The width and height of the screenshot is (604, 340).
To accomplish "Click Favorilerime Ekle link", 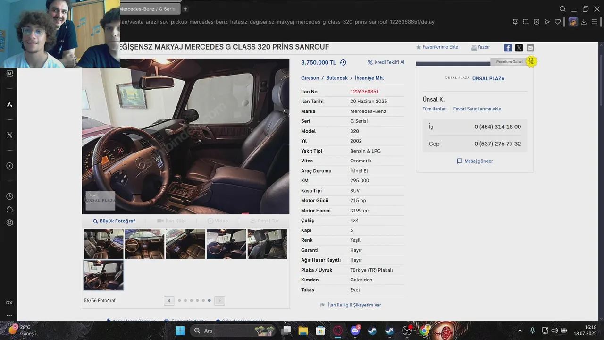I will click(437, 47).
